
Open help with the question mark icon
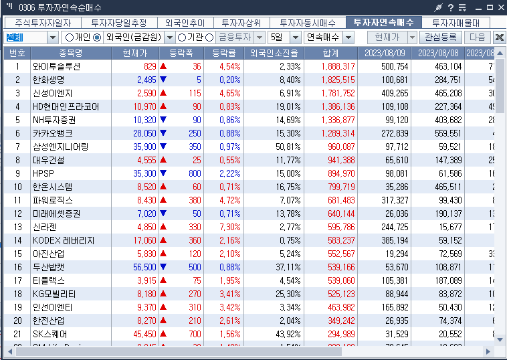[x=451, y=7]
